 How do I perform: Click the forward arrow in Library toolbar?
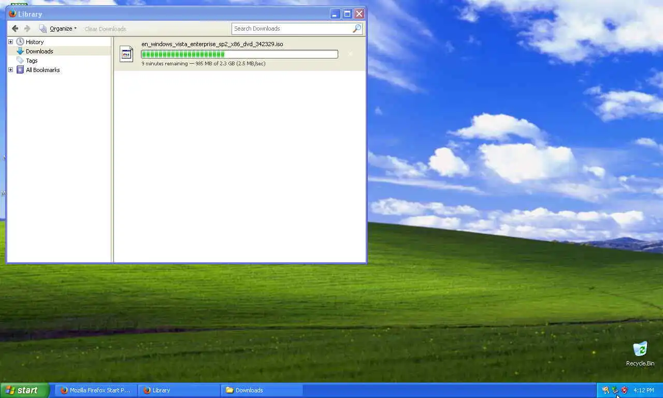pos(27,29)
